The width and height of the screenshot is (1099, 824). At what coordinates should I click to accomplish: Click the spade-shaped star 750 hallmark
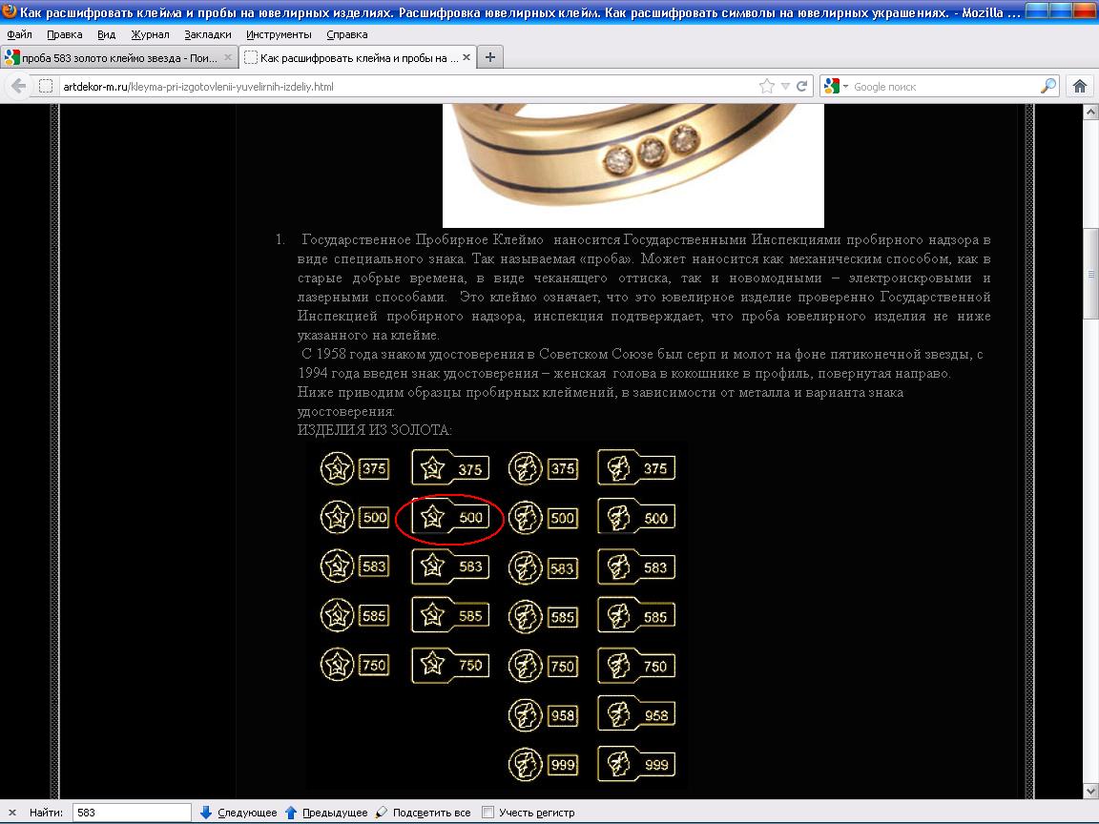coord(450,664)
